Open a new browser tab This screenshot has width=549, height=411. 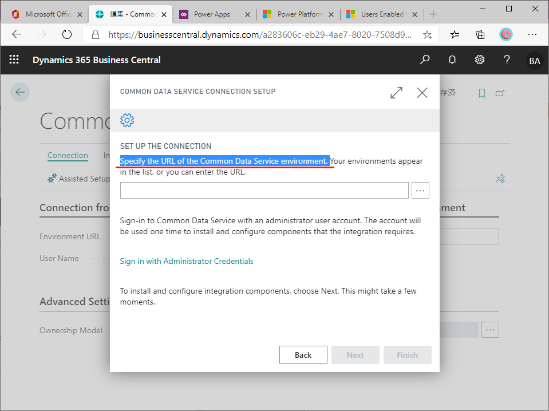click(x=433, y=14)
